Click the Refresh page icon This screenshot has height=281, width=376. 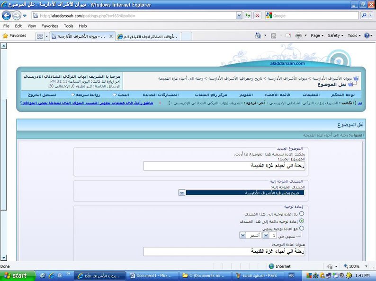[x=248, y=16]
